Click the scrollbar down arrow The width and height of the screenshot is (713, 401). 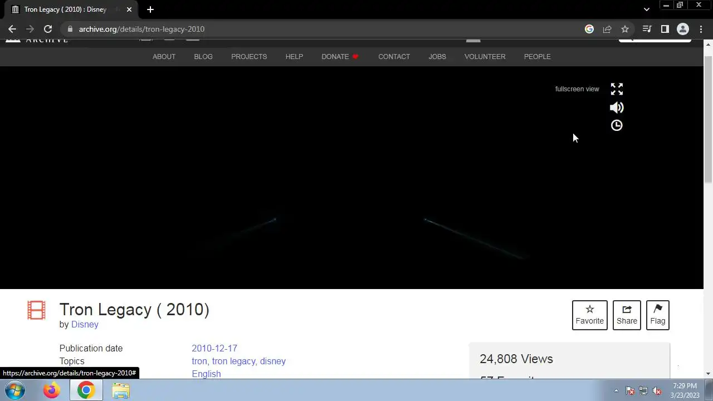708,374
